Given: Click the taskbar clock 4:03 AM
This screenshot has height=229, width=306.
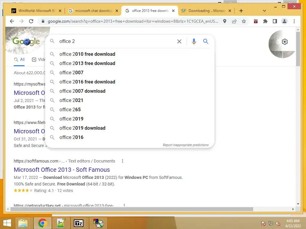Looking at the screenshot, I should 293,221.
